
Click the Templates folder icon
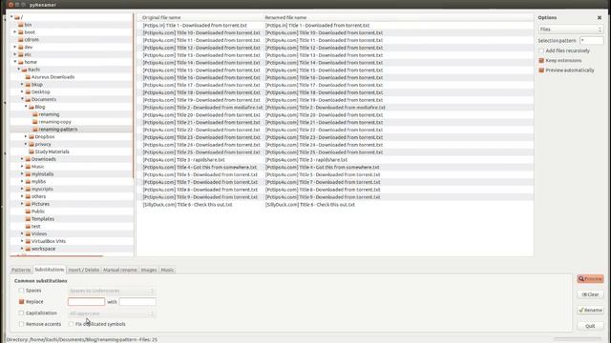28,219
